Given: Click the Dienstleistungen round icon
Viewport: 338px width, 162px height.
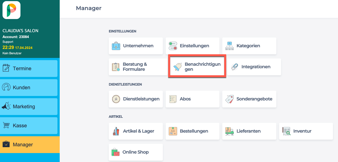Looking at the screenshot, I should [116, 99].
